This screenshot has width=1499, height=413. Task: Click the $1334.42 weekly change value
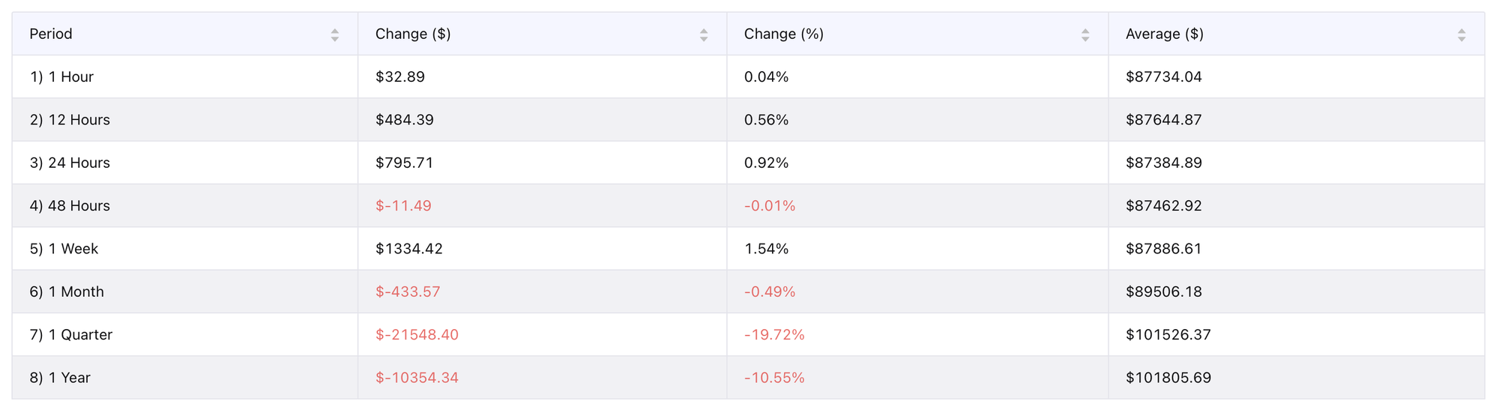pyautogui.click(x=409, y=249)
